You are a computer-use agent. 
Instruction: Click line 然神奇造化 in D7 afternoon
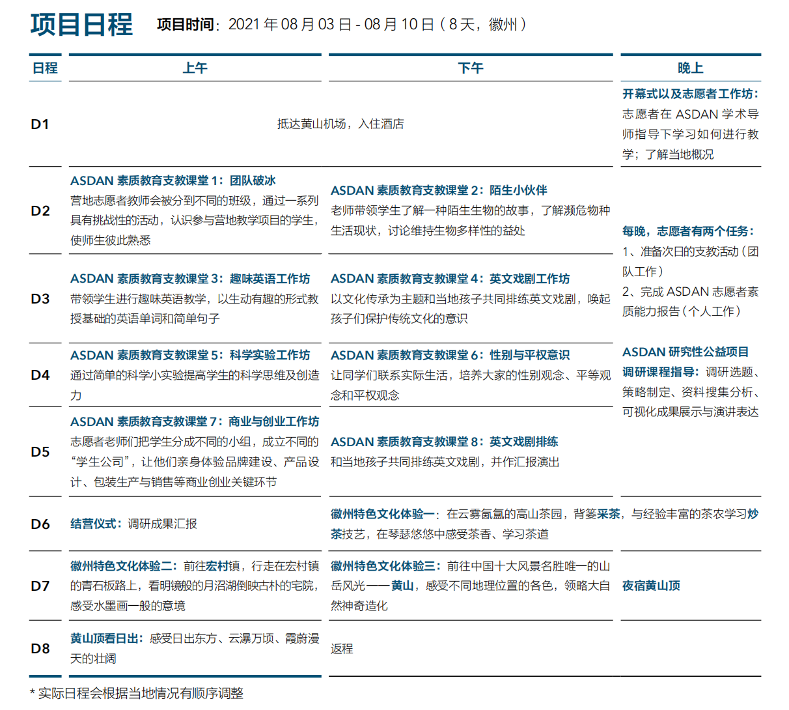[x=359, y=606]
